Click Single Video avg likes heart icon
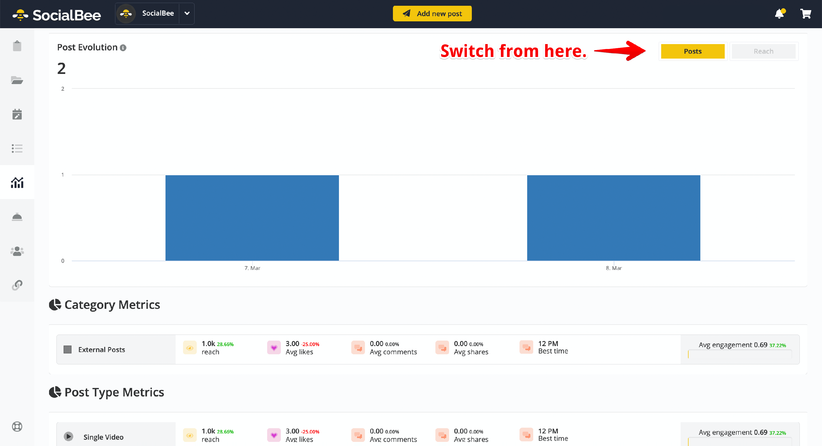Image resolution: width=822 pixels, height=446 pixels. [274, 435]
